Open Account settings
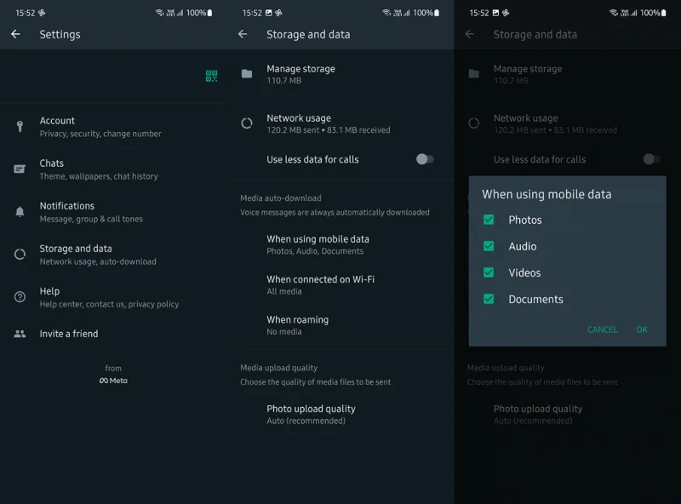681x504 pixels. (113, 127)
